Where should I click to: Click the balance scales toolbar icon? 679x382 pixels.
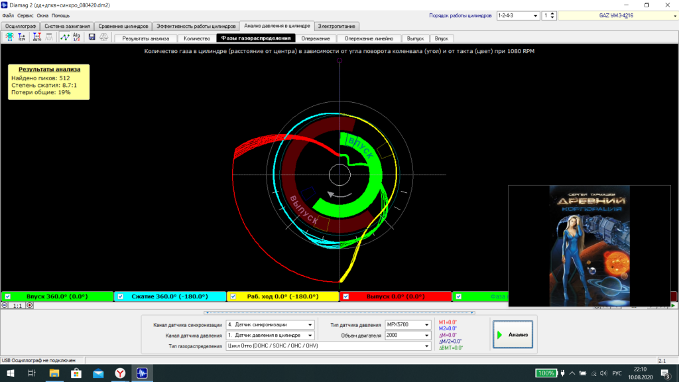point(104,37)
